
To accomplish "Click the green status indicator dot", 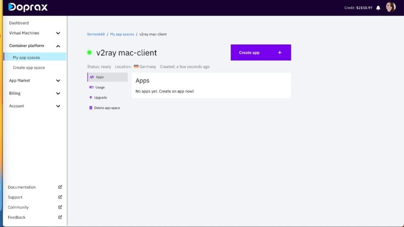I will (x=90, y=52).
